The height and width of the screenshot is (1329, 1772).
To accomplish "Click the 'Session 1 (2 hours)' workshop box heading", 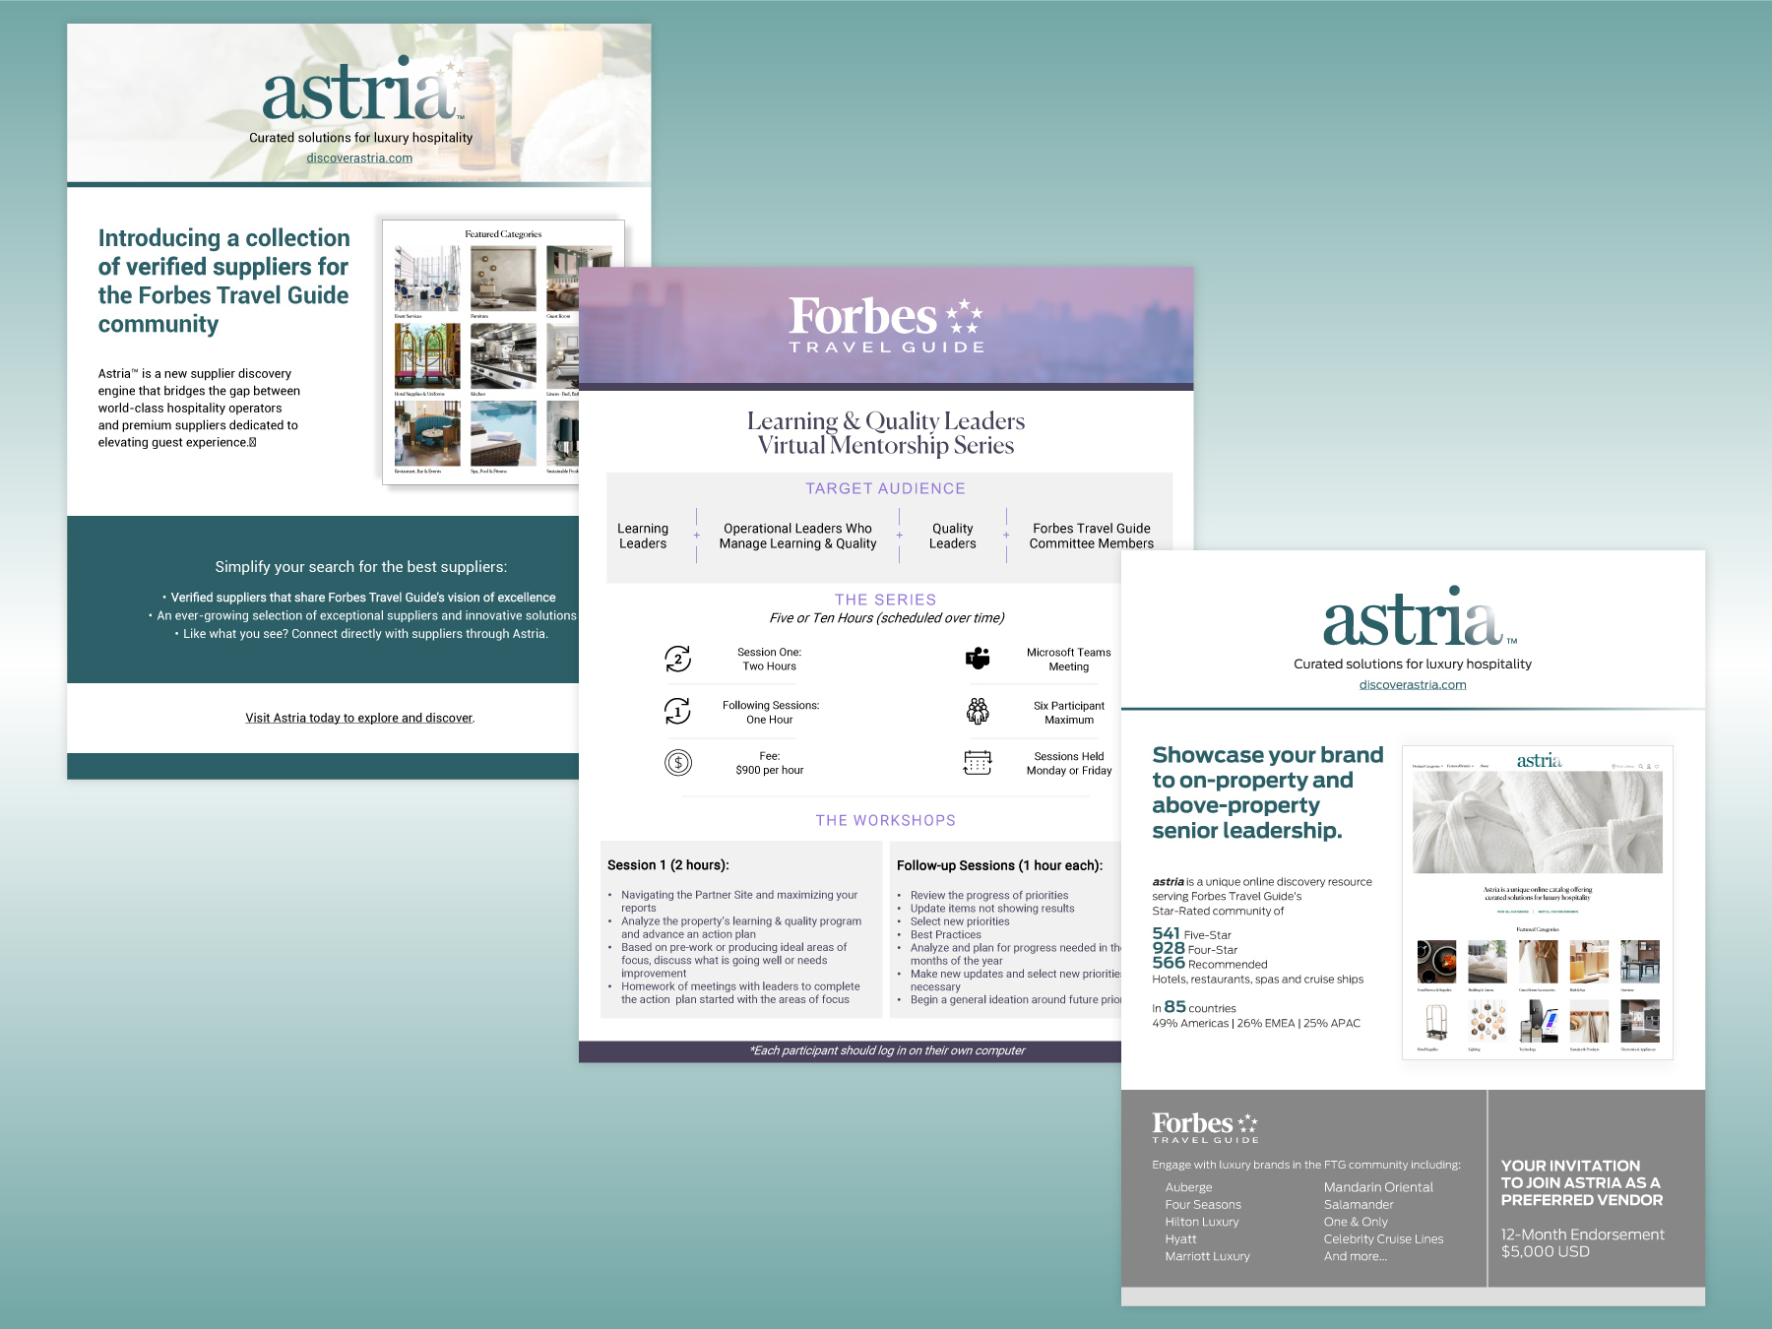I will click(668, 865).
